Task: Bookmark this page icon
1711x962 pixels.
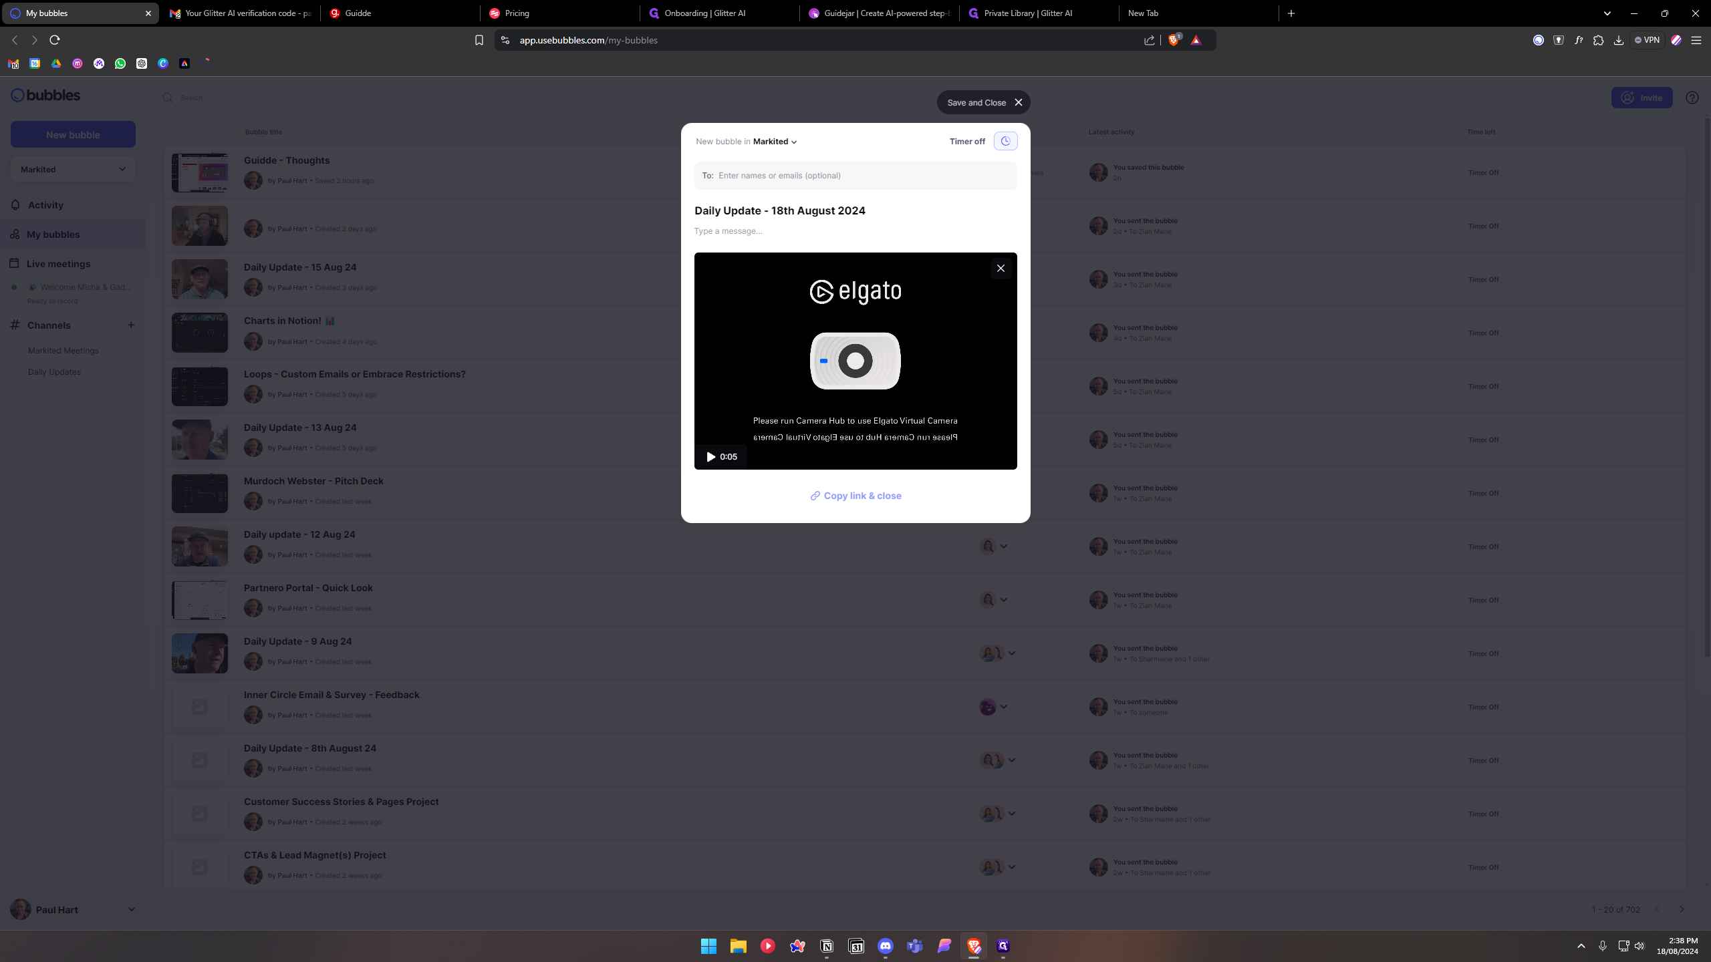Action: [479, 40]
